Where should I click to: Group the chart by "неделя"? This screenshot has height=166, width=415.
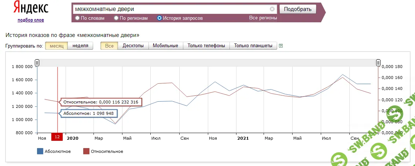pos(80,46)
